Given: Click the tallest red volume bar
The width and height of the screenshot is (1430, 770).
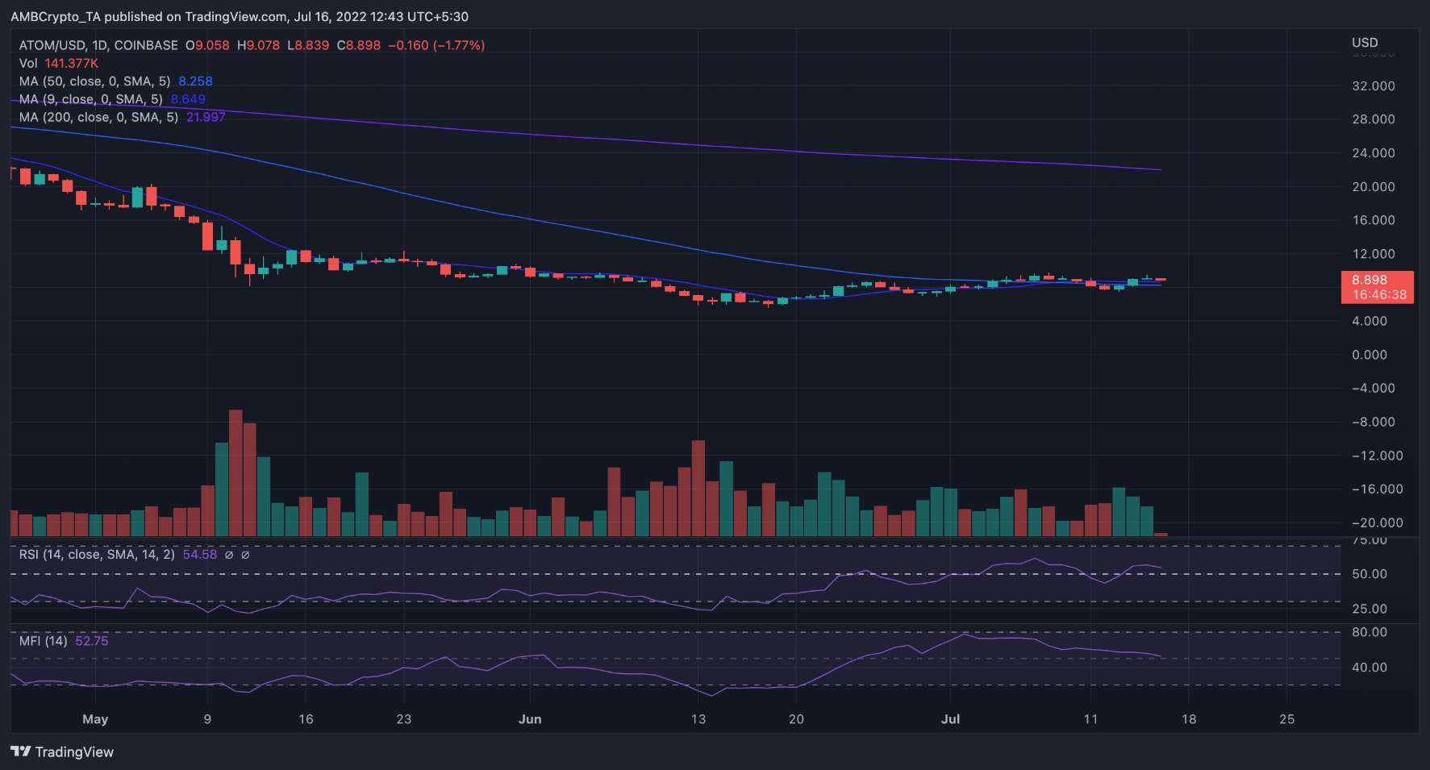Looking at the screenshot, I should [x=236, y=472].
